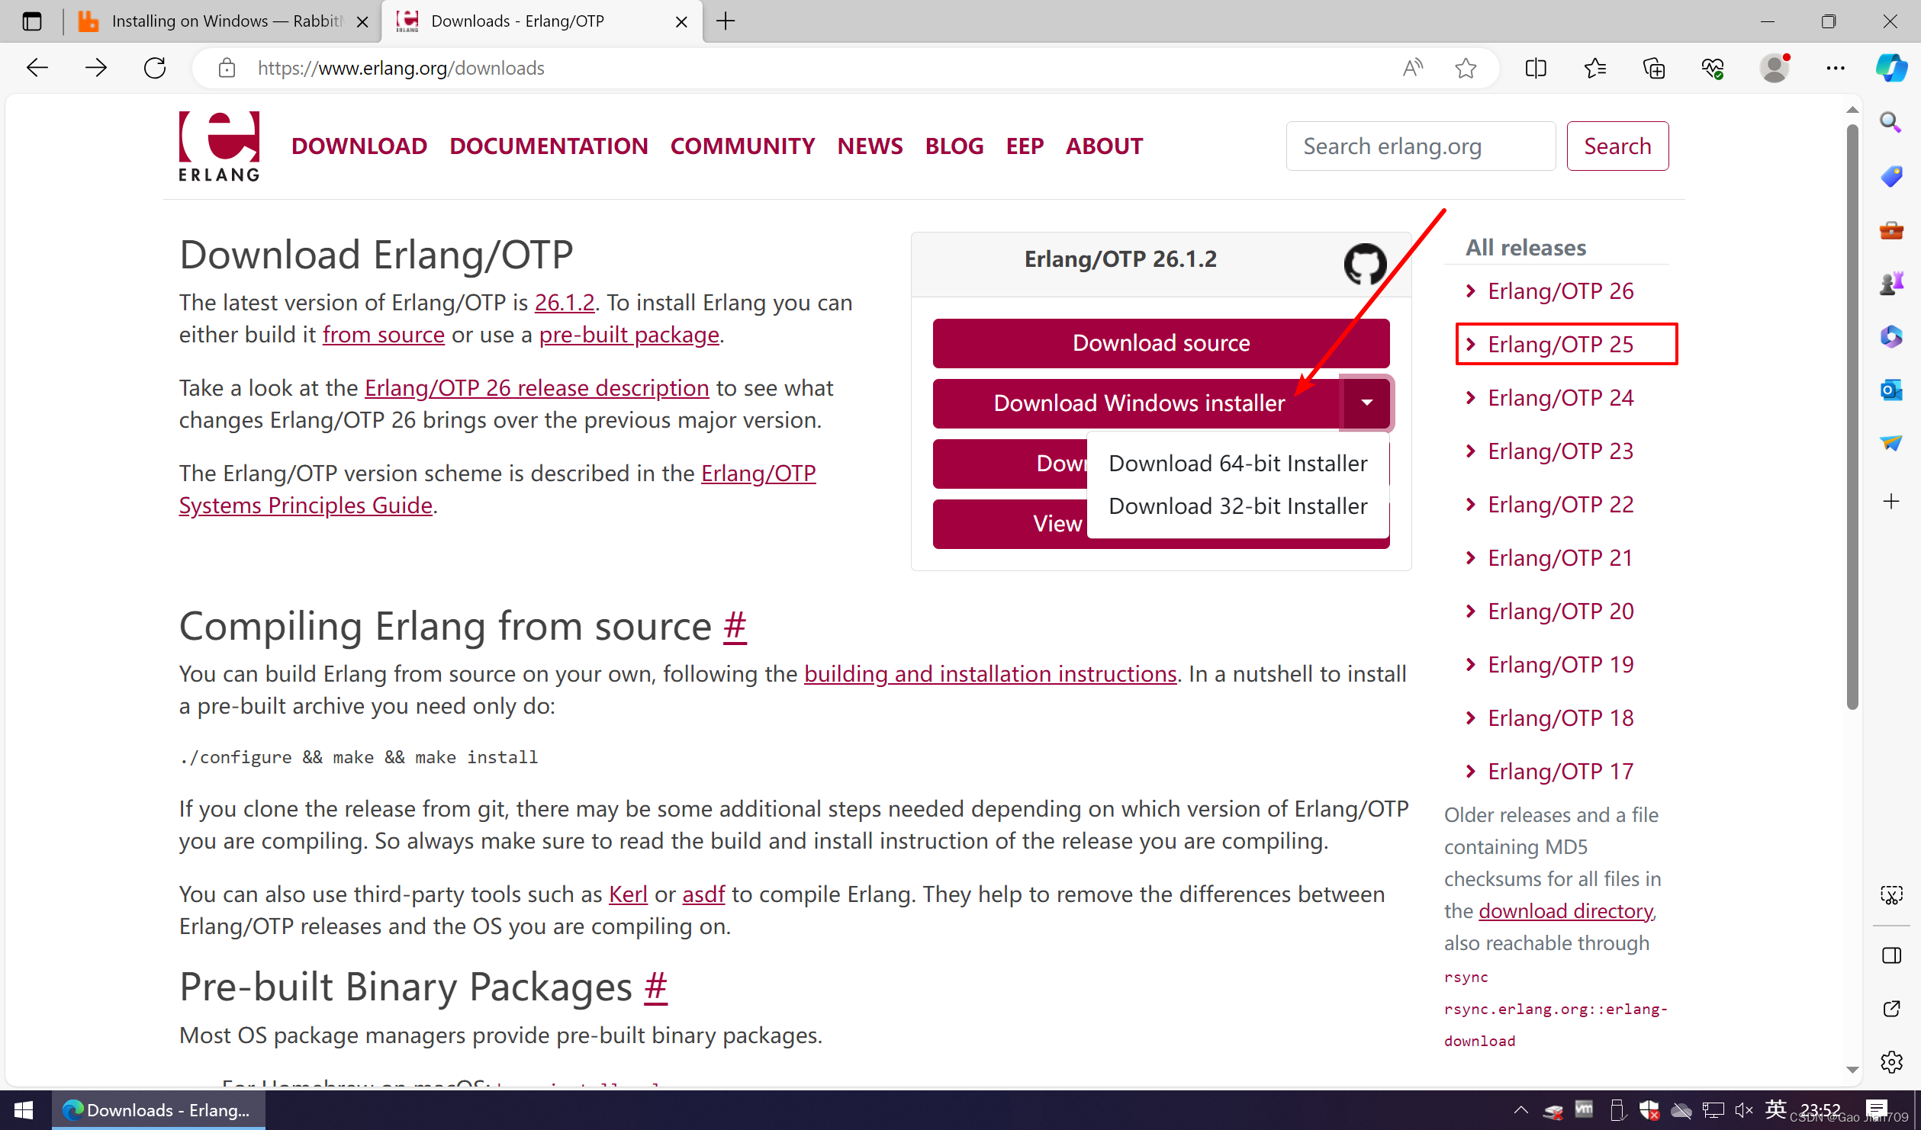Open Read aloud icon in address bar
The height and width of the screenshot is (1130, 1921).
[x=1413, y=68]
